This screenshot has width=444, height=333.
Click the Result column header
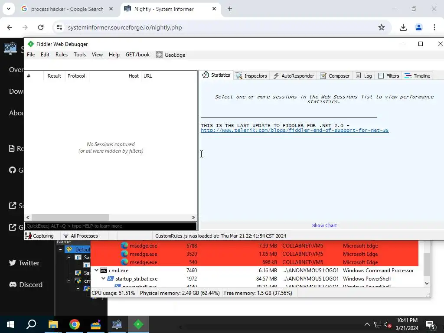(x=54, y=76)
